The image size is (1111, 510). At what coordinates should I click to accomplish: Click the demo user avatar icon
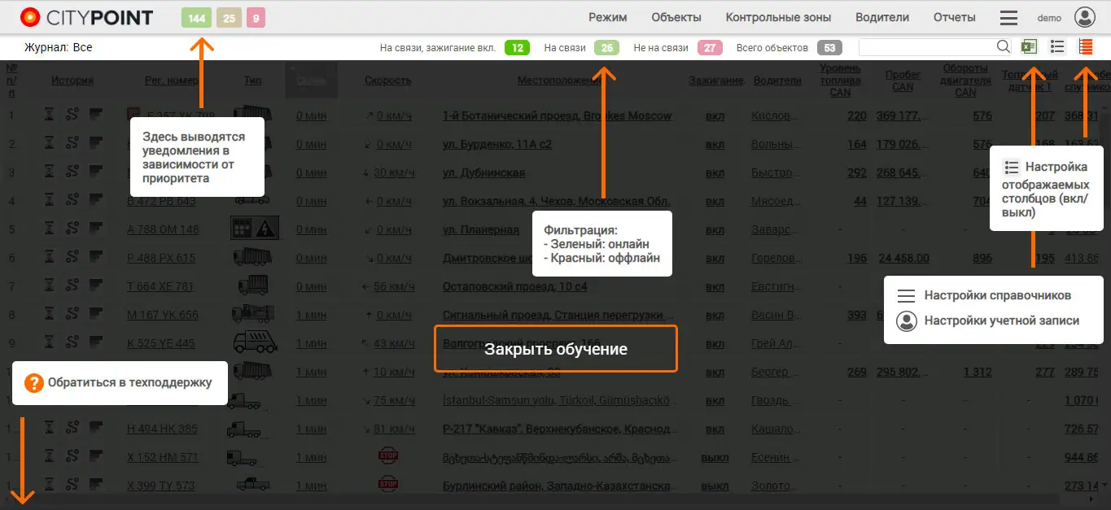pyautogui.click(x=1085, y=17)
